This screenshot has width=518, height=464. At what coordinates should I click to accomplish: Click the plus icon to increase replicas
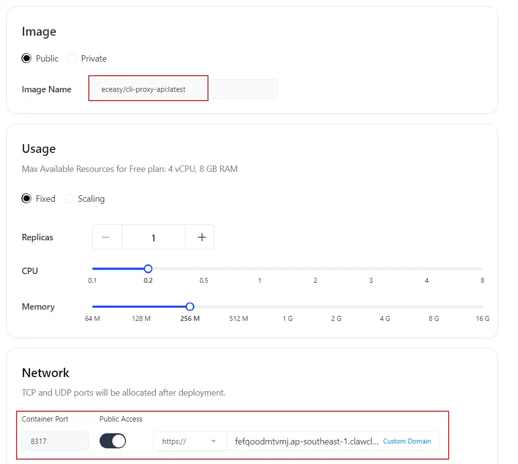coord(202,237)
